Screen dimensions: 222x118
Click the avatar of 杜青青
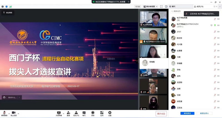coord(173,51)
